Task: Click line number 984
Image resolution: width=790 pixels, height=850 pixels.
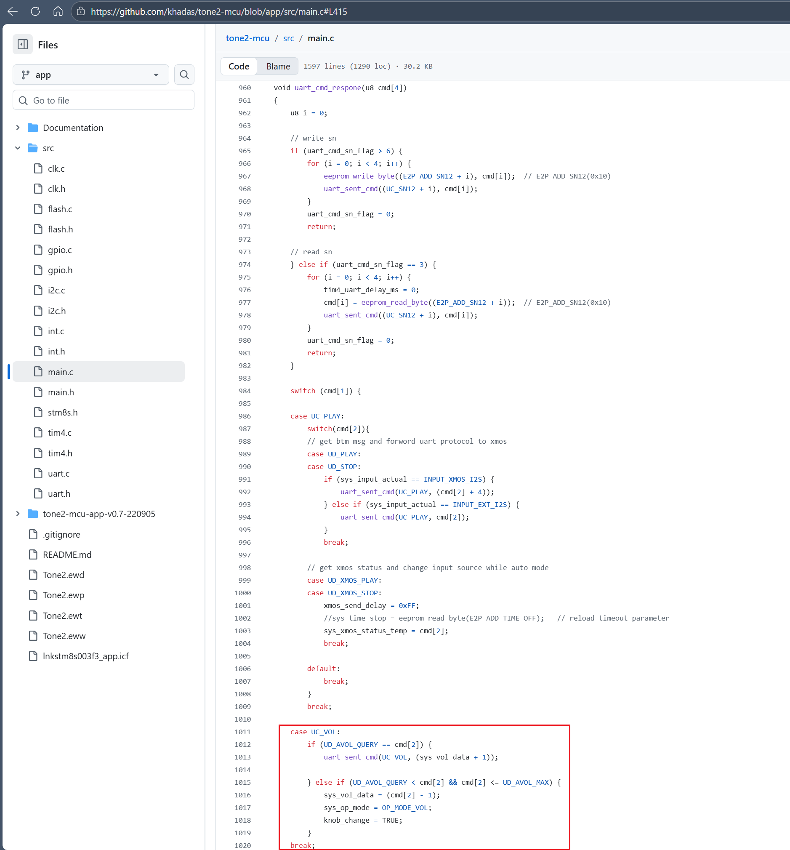Action: point(245,391)
